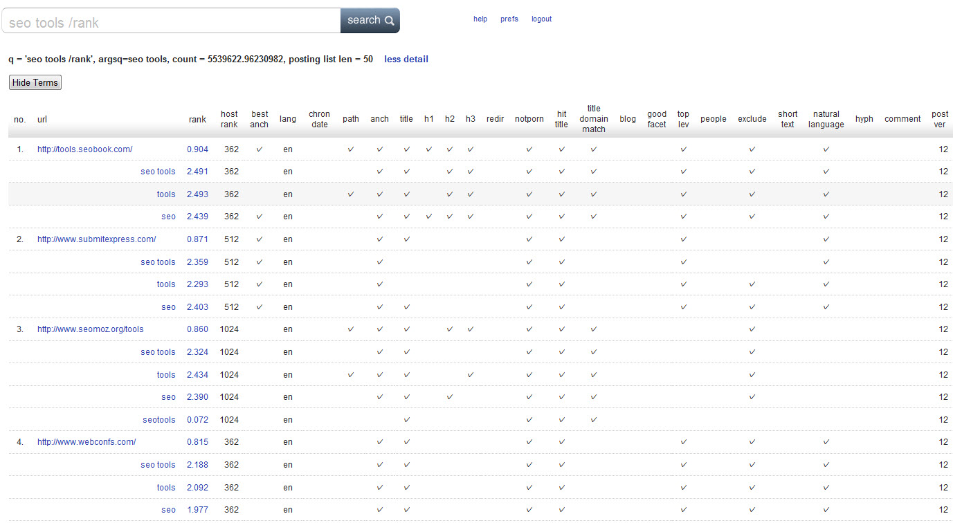Click the 'post ver' column header
This screenshot has height=523, width=953.
point(940,119)
